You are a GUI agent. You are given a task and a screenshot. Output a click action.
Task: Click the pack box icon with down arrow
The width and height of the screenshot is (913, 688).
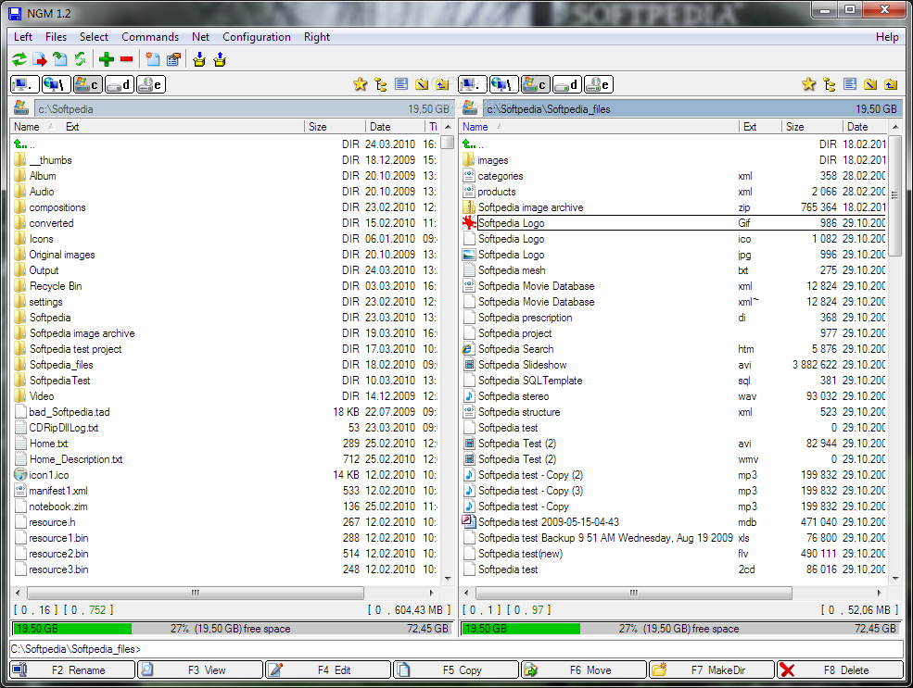tap(199, 59)
